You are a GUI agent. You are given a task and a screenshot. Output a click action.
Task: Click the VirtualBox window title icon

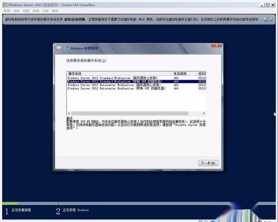pyautogui.click(x=5, y=5)
